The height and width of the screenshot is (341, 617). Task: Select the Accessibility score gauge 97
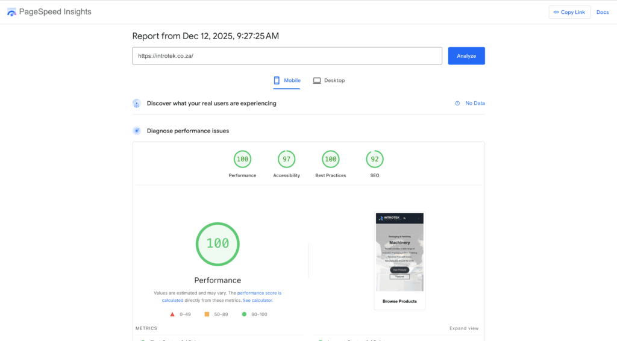point(286,159)
